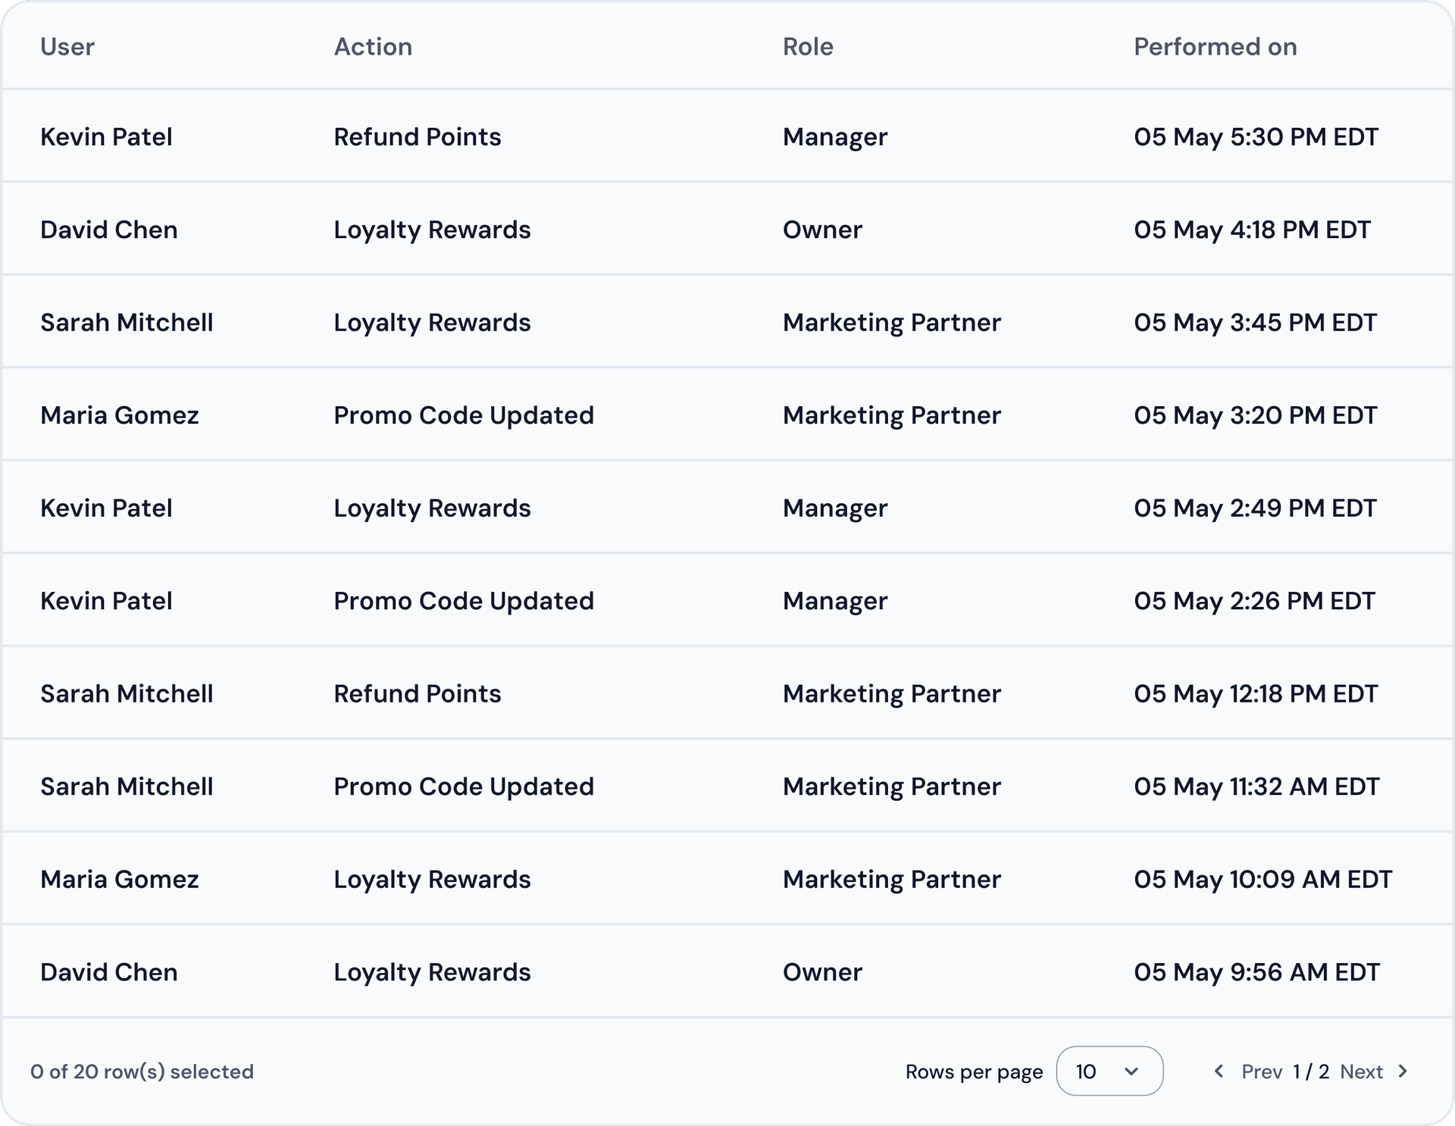Click Loyalty Rewards in the 9:56 AM row
Screen dimensions: 1455x1126
pos(433,972)
